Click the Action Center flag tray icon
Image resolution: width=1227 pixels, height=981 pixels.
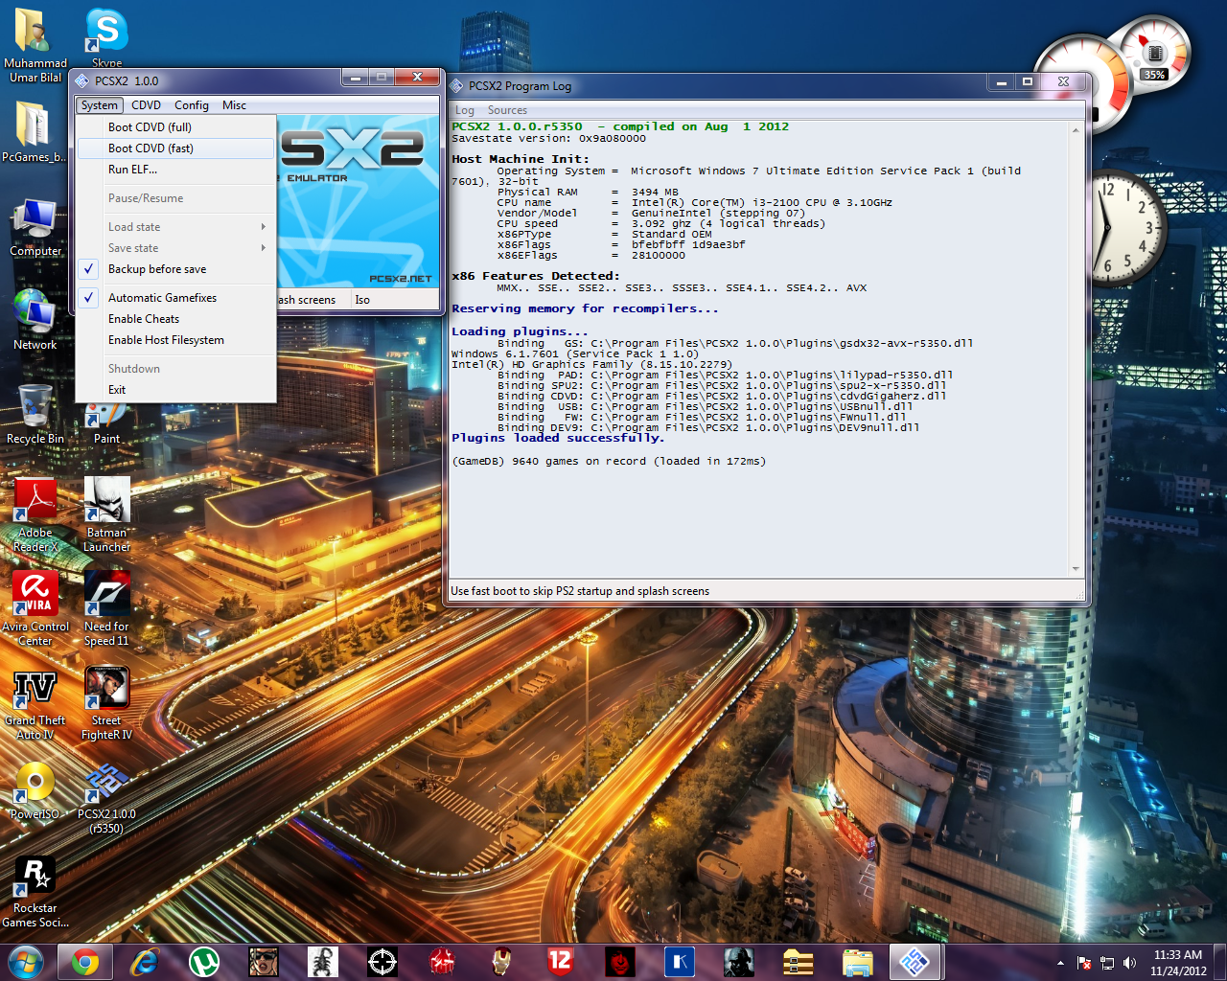point(1084,963)
